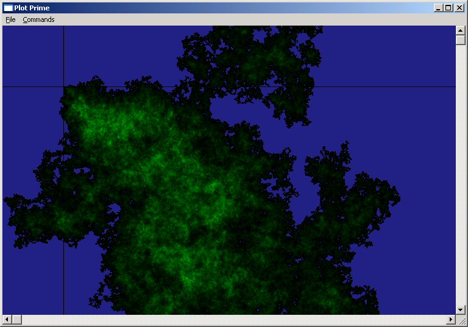Minimize the Plot Prime window

pyautogui.click(x=438, y=8)
